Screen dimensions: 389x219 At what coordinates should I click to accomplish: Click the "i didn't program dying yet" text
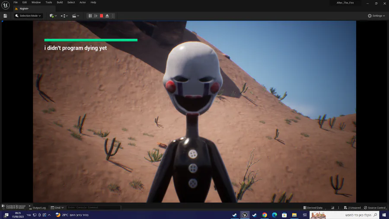click(75, 48)
